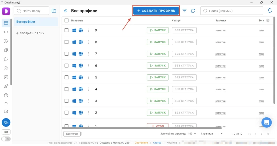
Task: Select the Все профили folder
Action: [x=36, y=22]
